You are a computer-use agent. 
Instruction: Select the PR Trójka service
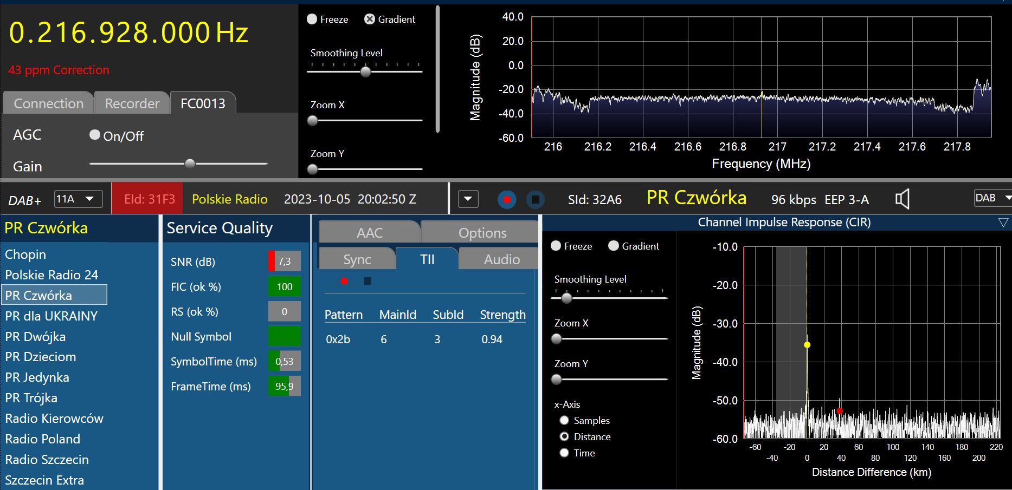click(x=31, y=398)
